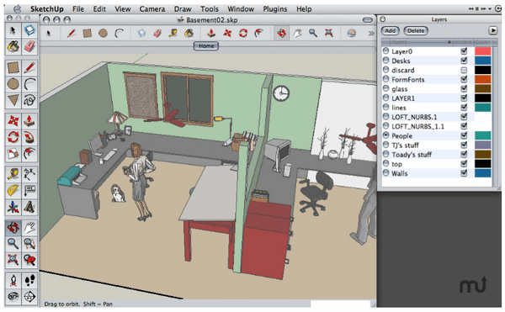505x312 pixels.
Task: Open the Camera menu
Action: (x=152, y=9)
